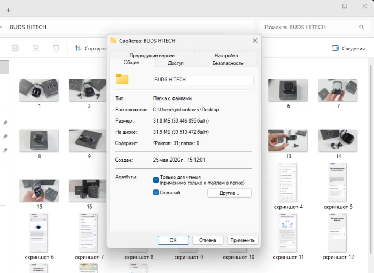
Task: Click the Delete trash icon
Action: pos(56,48)
